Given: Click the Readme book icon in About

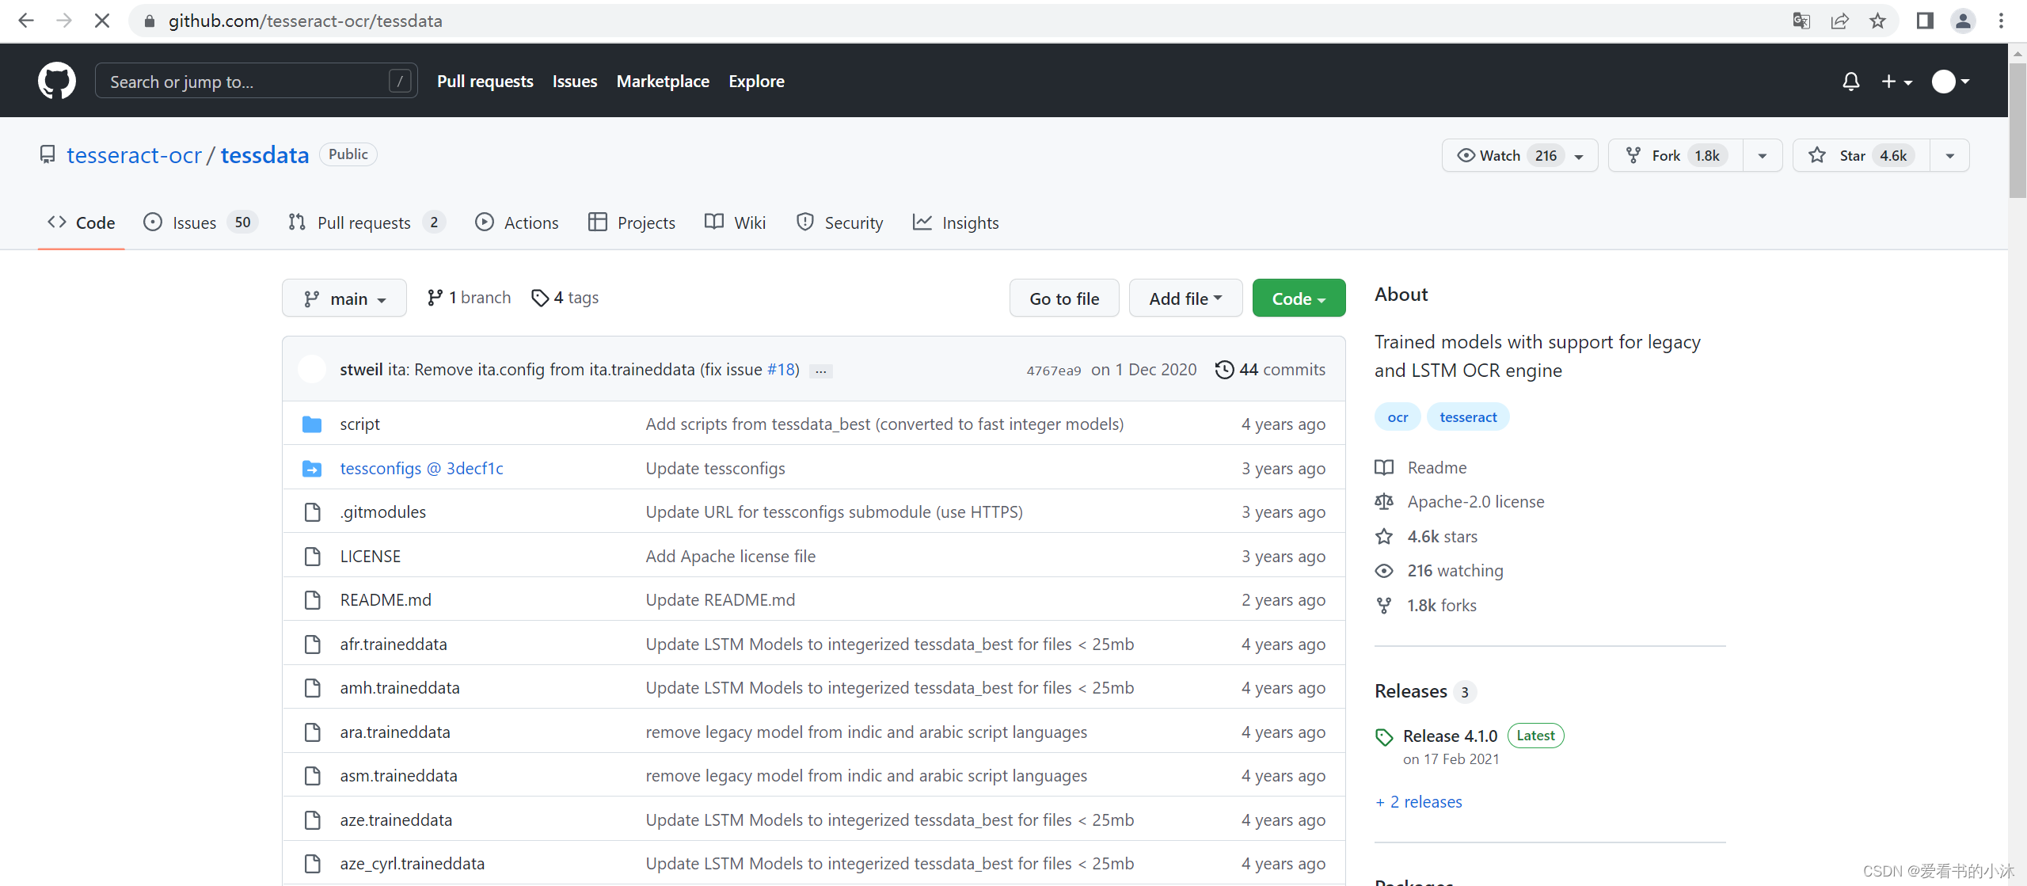Looking at the screenshot, I should pyautogui.click(x=1384, y=467).
